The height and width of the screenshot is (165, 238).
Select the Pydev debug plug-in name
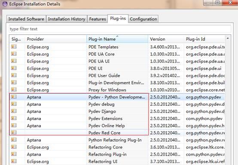[101, 104]
